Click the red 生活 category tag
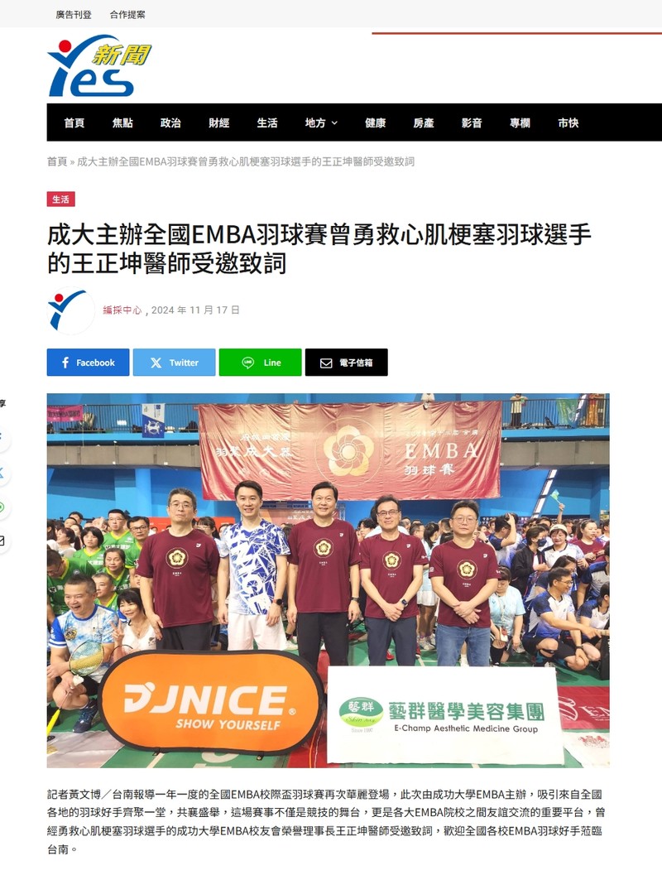The image size is (662, 870). (60, 199)
